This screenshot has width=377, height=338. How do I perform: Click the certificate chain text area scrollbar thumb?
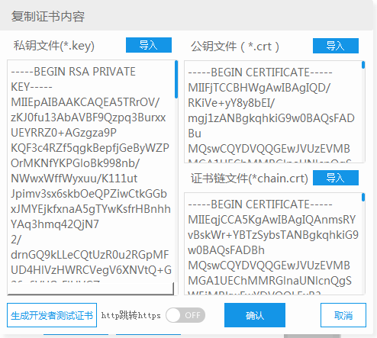point(363,198)
